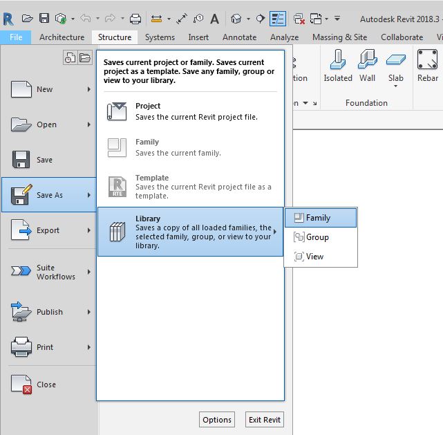Choose Save in file menu
The width and height of the screenshot is (443, 435).
(x=49, y=160)
